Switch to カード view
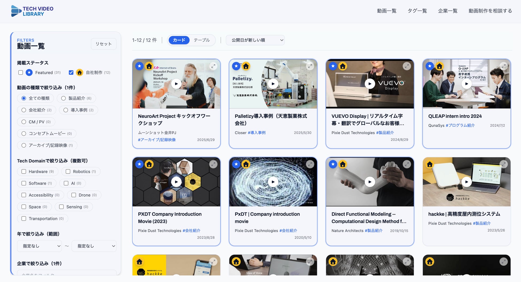521x282 pixels. (179, 40)
